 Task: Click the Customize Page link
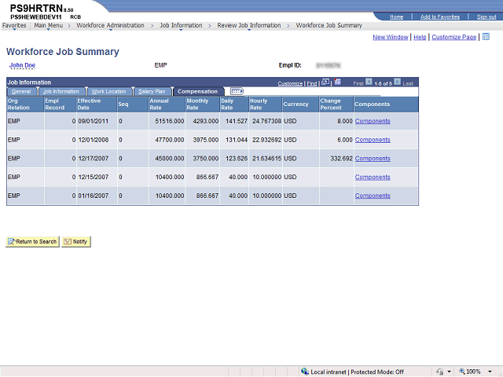click(x=454, y=37)
